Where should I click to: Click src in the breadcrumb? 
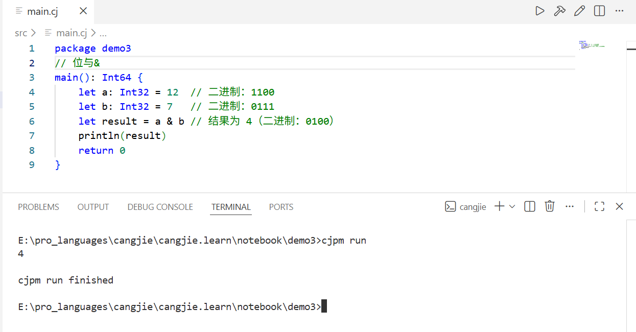click(x=21, y=33)
